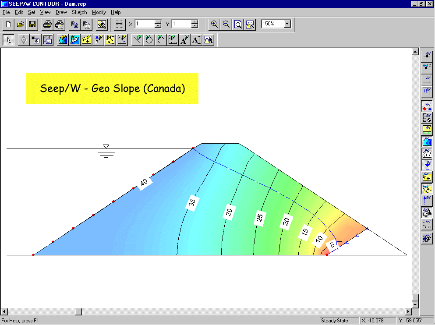Increase the X grid spacing with up arrow
Image resolution: width=435 pixels, height=325 pixels.
(158, 22)
